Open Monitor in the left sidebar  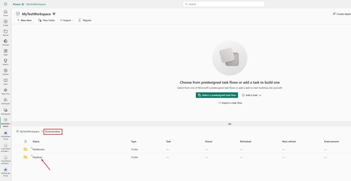coord(5,72)
